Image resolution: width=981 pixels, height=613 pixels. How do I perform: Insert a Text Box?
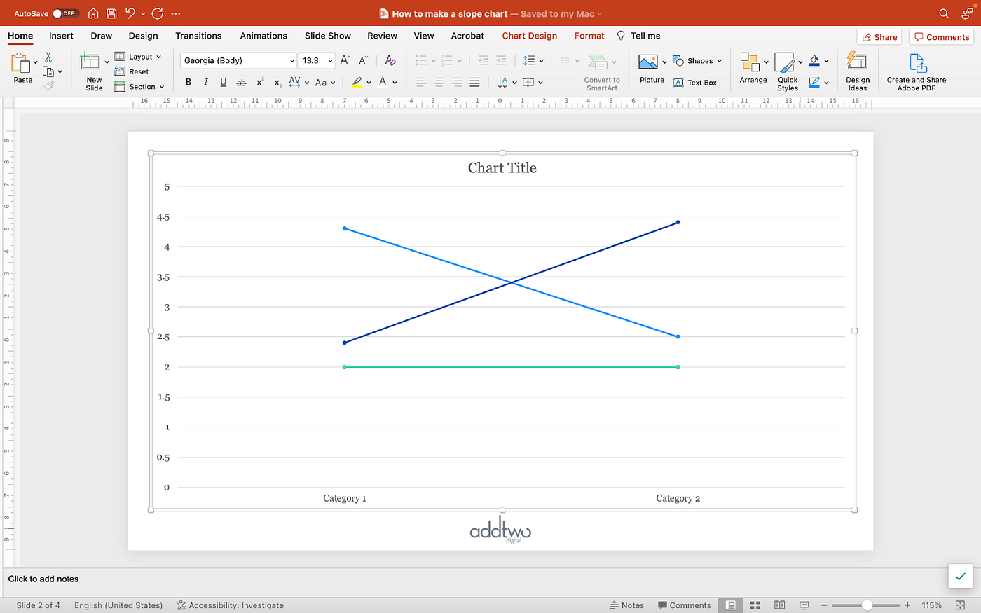696,82
